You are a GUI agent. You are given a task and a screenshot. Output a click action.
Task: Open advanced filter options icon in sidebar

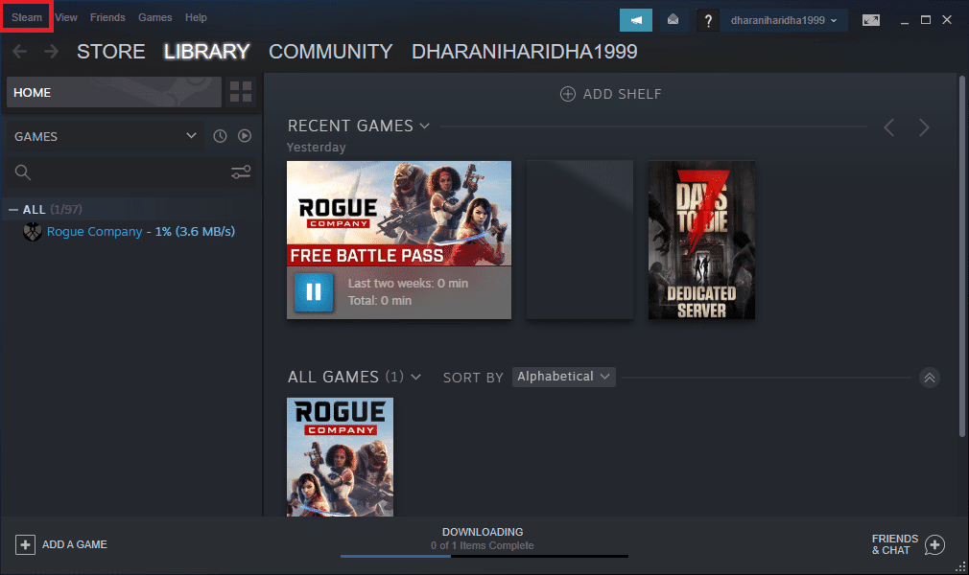pyautogui.click(x=240, y=172)
